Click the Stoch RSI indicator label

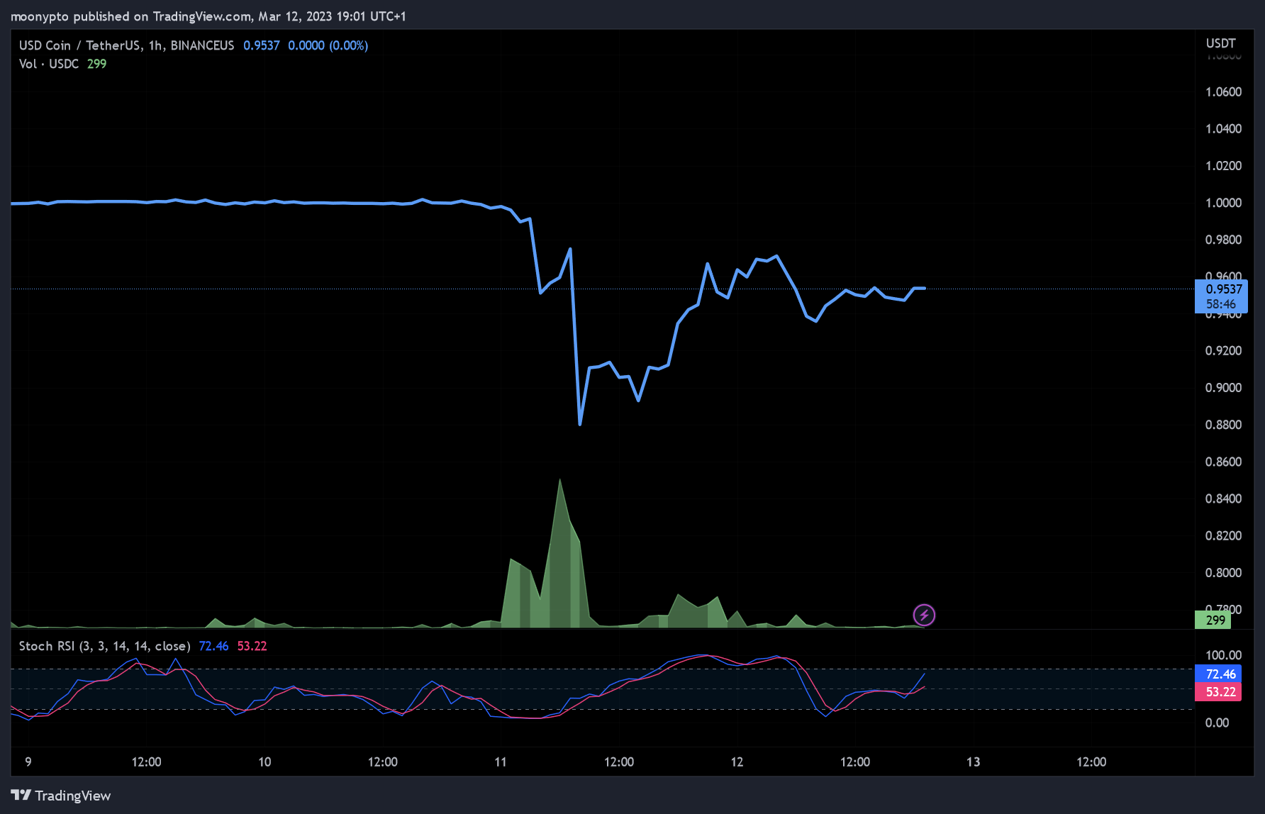point(104,646)
